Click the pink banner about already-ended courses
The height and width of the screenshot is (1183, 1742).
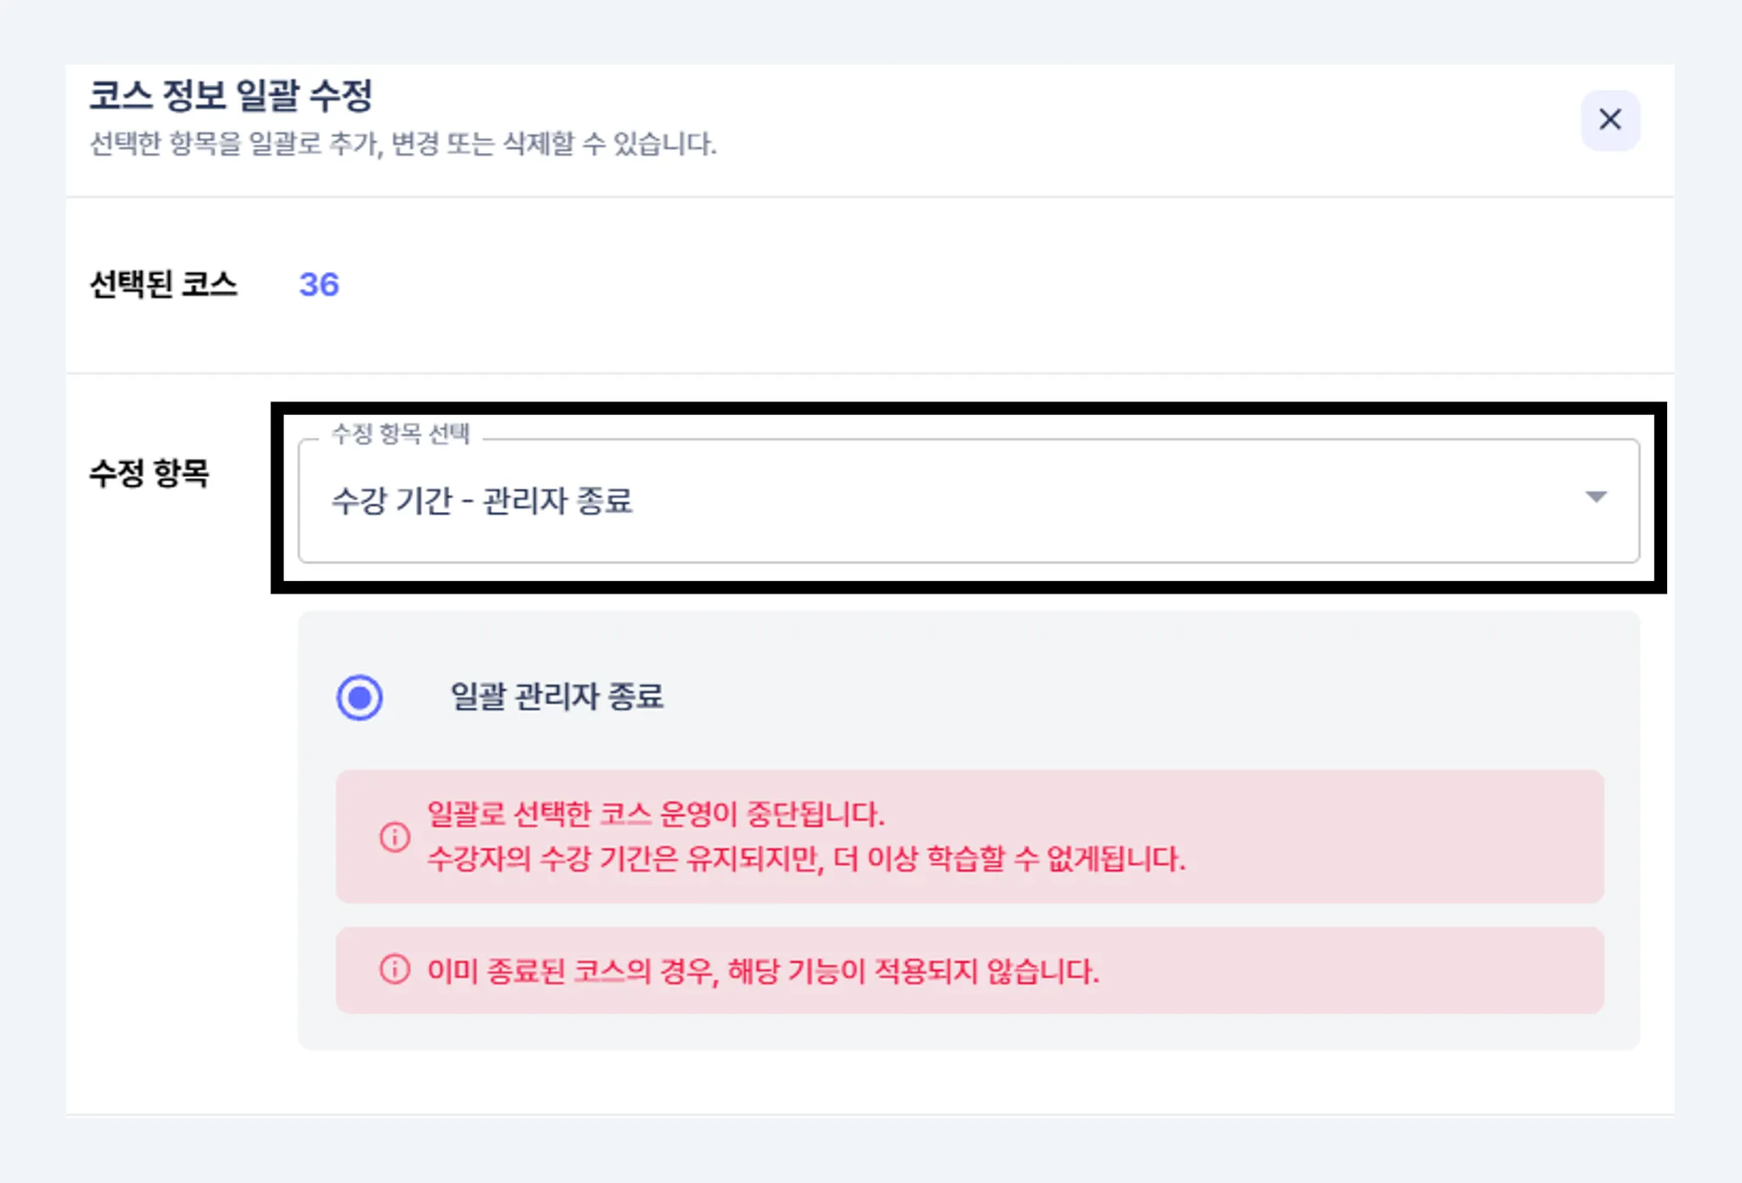(1361, 970)
